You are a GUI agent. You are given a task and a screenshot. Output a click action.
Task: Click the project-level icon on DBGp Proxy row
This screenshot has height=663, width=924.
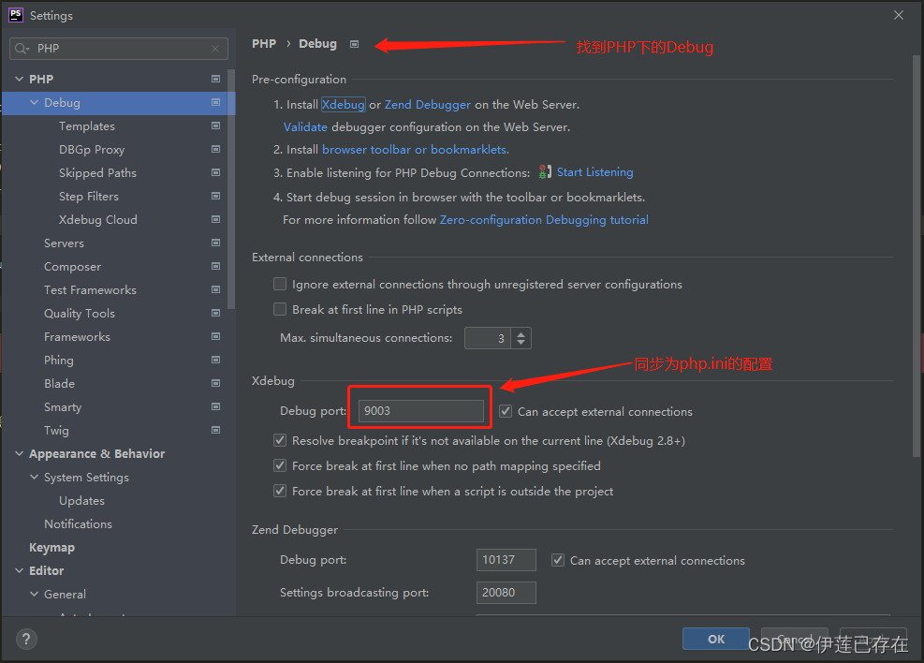(215, 149)
